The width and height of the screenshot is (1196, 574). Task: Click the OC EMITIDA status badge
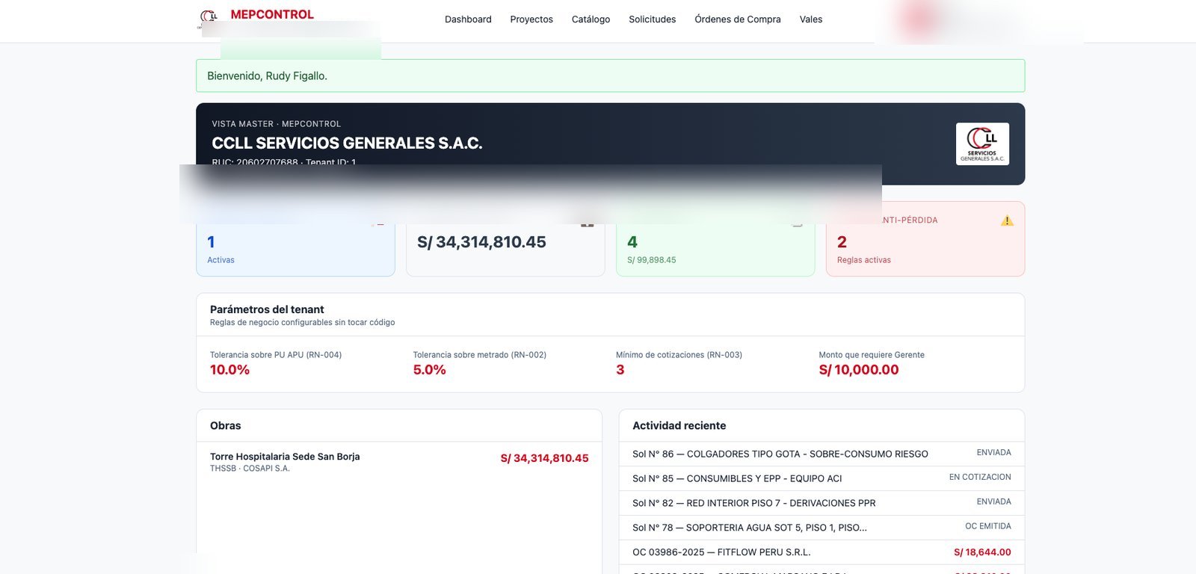coord(988,527)
